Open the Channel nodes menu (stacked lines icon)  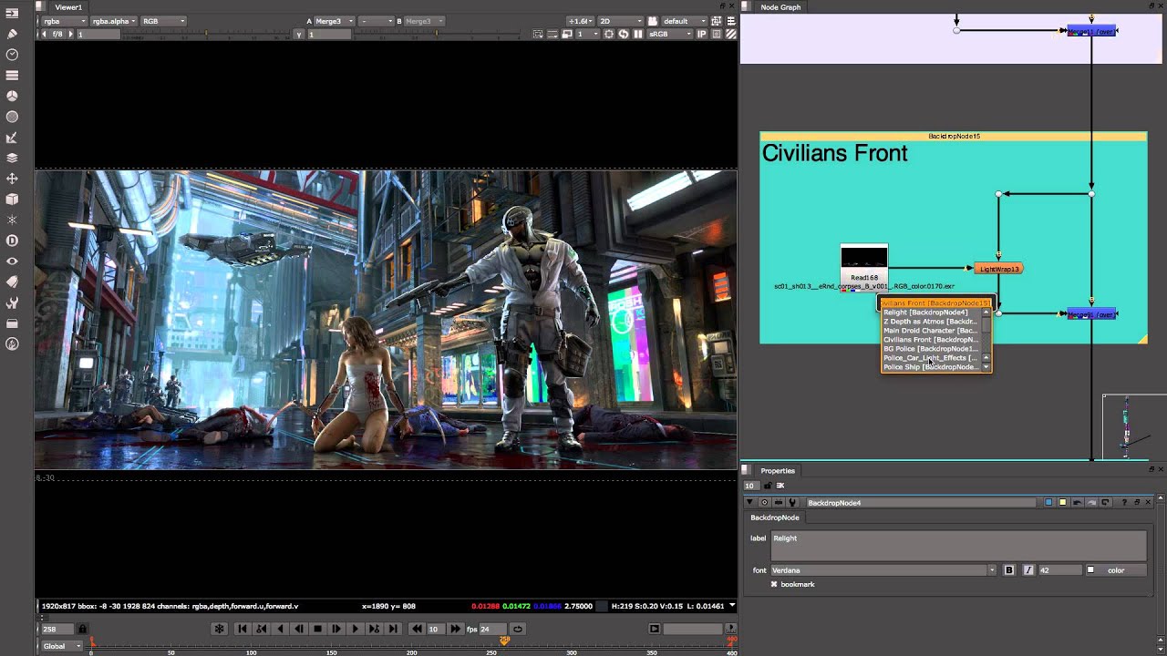point(12,76)
